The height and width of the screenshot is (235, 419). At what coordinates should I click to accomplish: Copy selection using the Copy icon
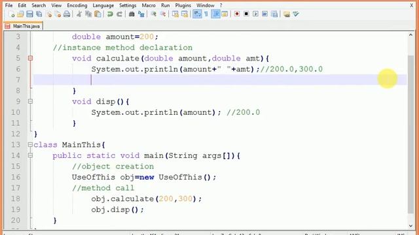(88, 14)
